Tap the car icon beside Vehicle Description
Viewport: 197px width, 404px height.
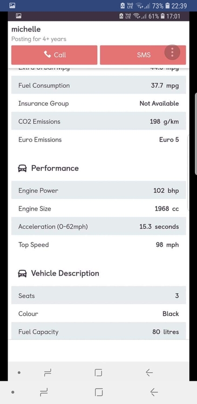23,273
